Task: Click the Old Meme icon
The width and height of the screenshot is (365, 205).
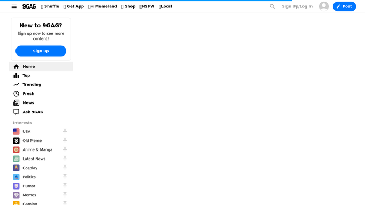Action: (16, 140)
